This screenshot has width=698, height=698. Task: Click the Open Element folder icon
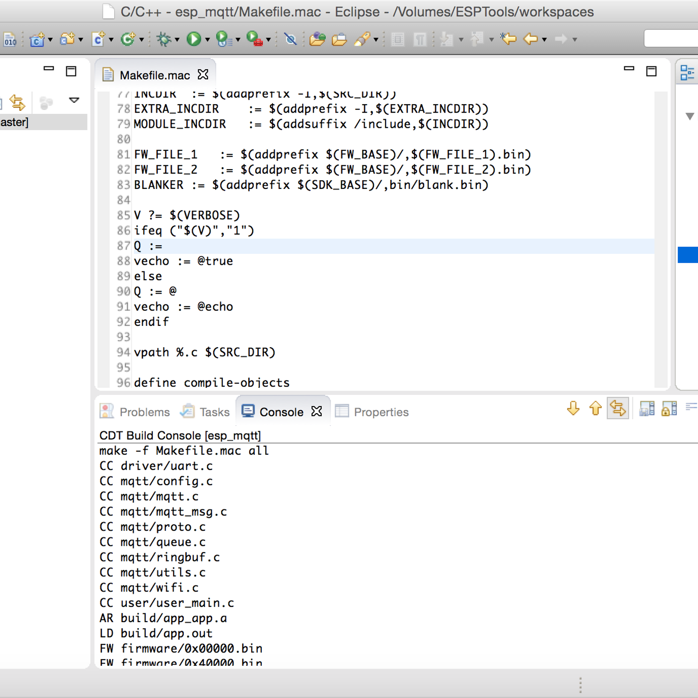click(318, 40)
